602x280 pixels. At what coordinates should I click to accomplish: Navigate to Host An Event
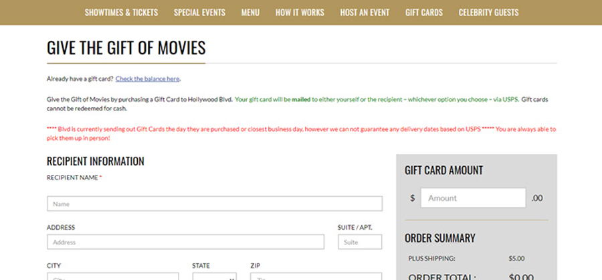(365, 12)
